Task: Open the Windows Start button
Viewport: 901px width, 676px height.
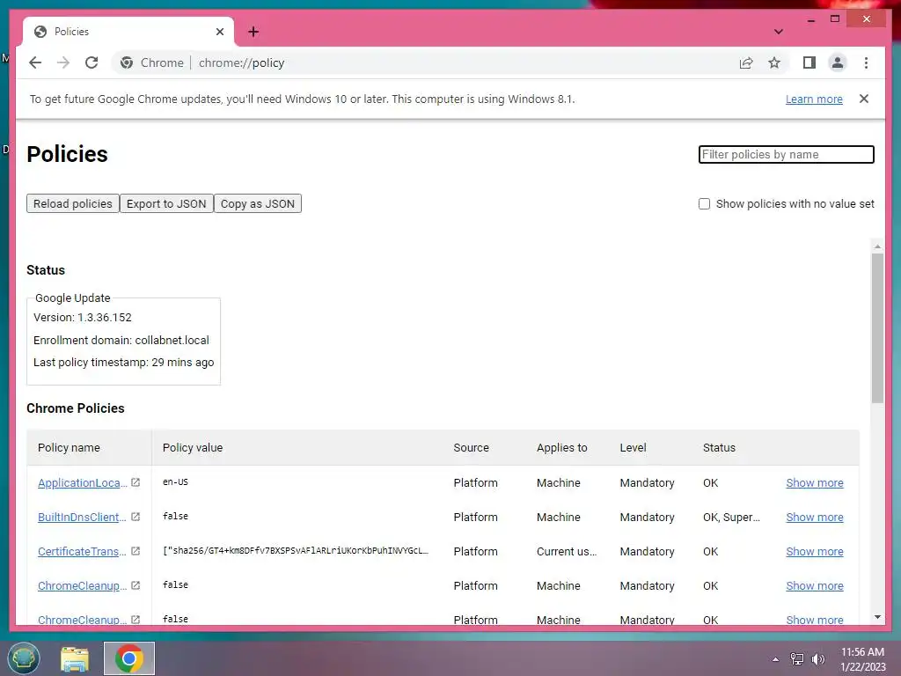Action: (24, 658)
